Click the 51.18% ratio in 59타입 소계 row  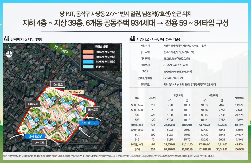pos(239,125)
